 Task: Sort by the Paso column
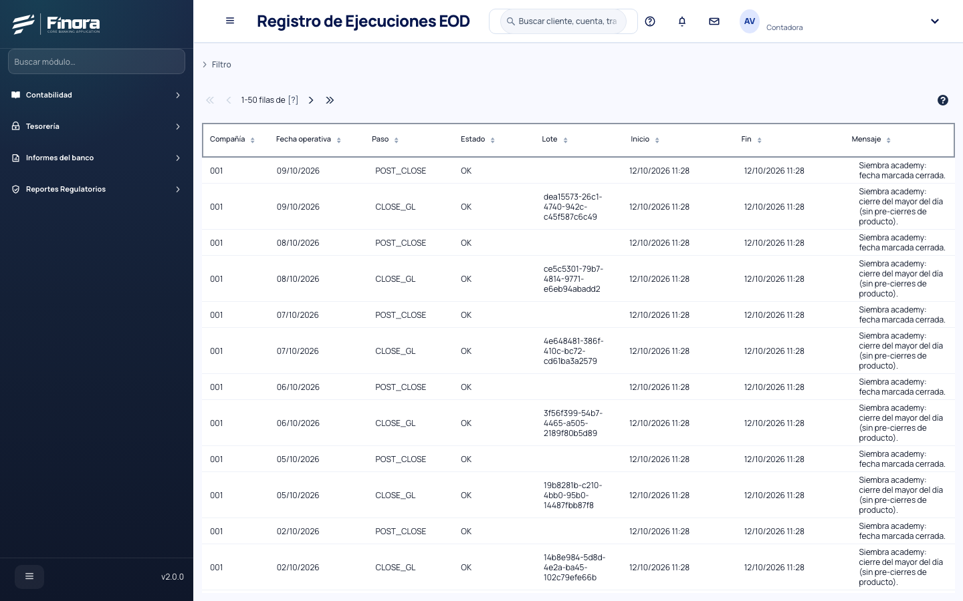pyautogui.click(x=385, y=140)
